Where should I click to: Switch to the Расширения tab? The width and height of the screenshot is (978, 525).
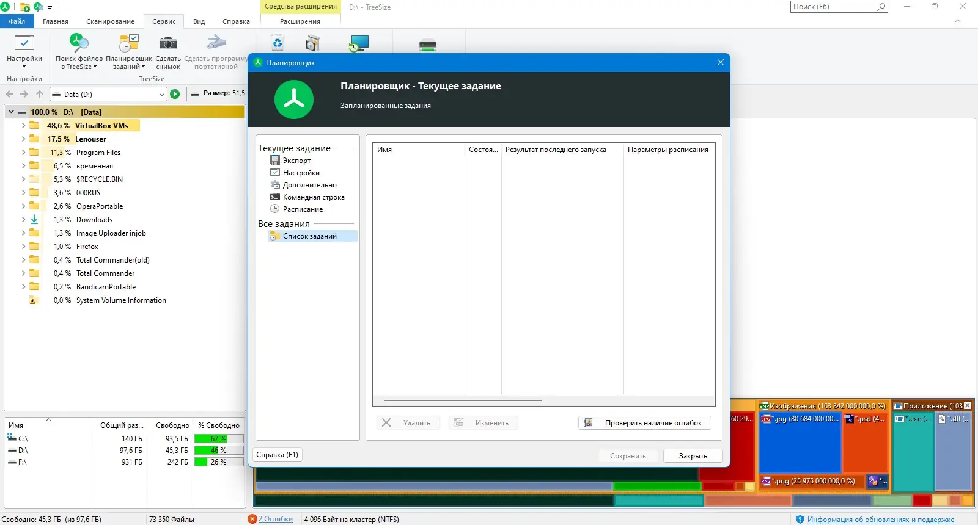300,21
